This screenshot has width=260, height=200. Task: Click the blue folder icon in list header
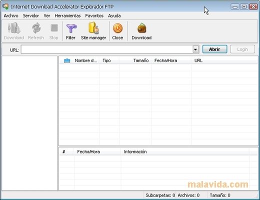(x=67, y=60)
